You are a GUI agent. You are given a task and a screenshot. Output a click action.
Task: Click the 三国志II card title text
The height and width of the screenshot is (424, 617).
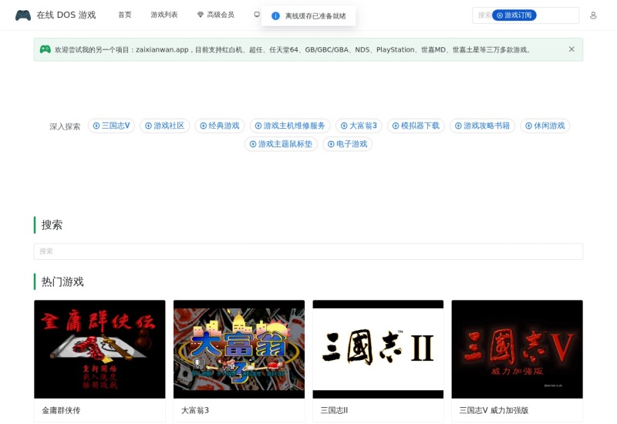[x=334, y=410]
